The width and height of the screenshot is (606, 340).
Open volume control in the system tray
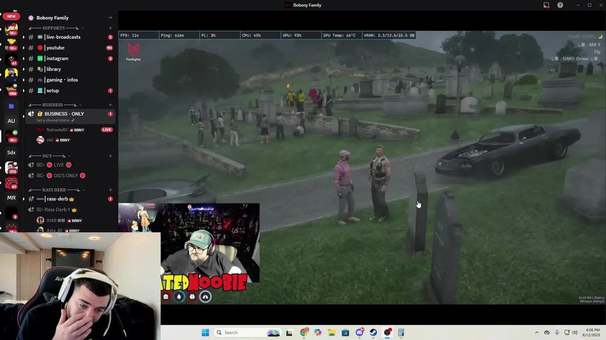tap(575, 332)
